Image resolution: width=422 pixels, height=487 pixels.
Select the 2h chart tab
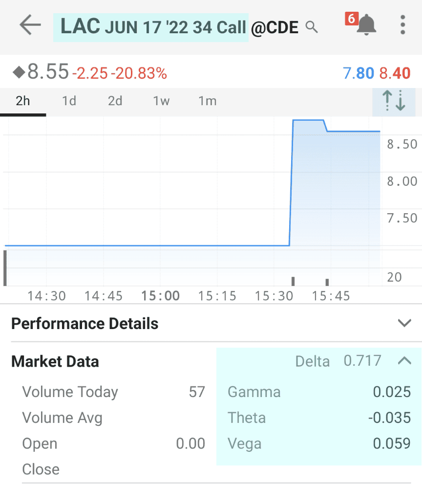pyautogui.click(x=23, y=101)
